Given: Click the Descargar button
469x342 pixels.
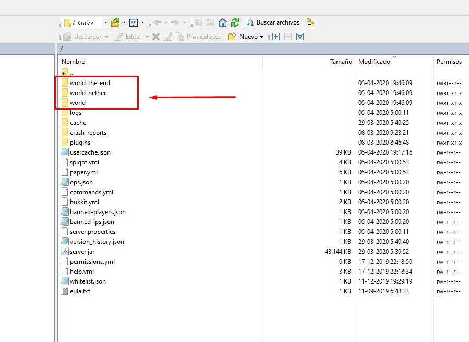Looking at the screenshot, I should (82, 37).
